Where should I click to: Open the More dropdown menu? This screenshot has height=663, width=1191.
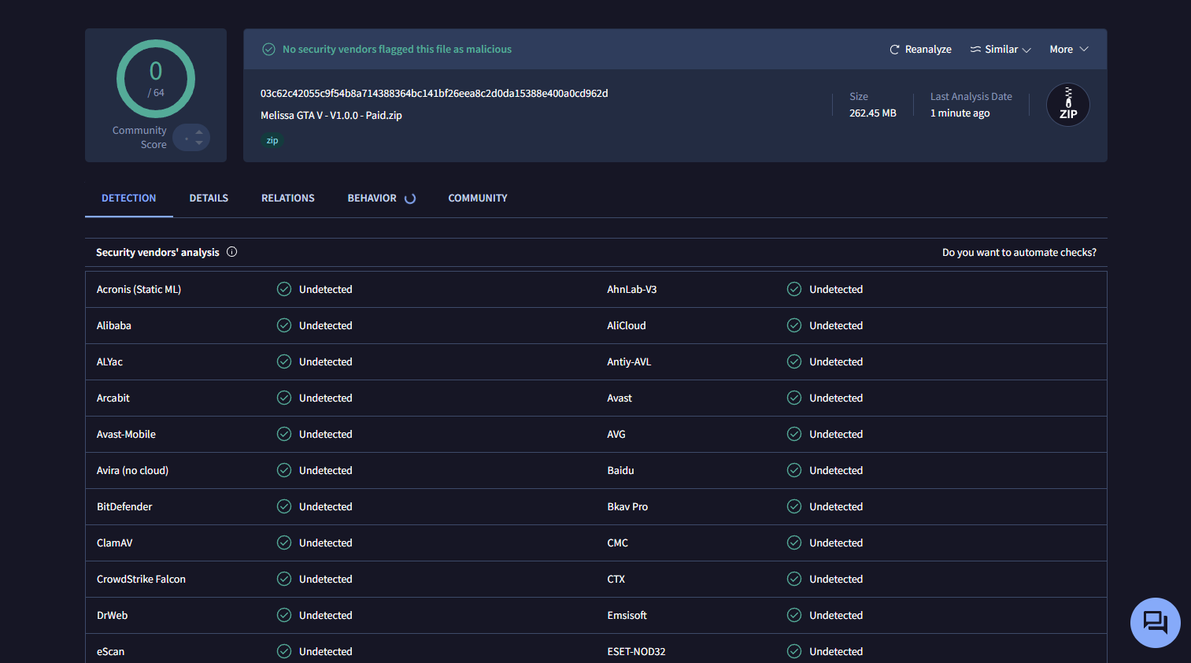point(1069,50)
